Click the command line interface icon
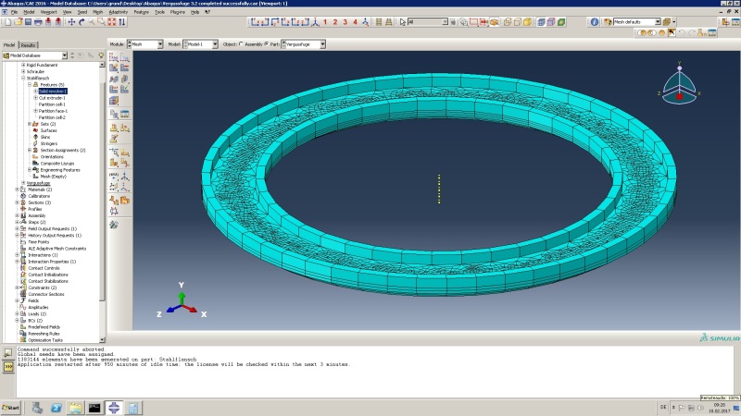Screen dimensions: 741x416 click(8, 366)
